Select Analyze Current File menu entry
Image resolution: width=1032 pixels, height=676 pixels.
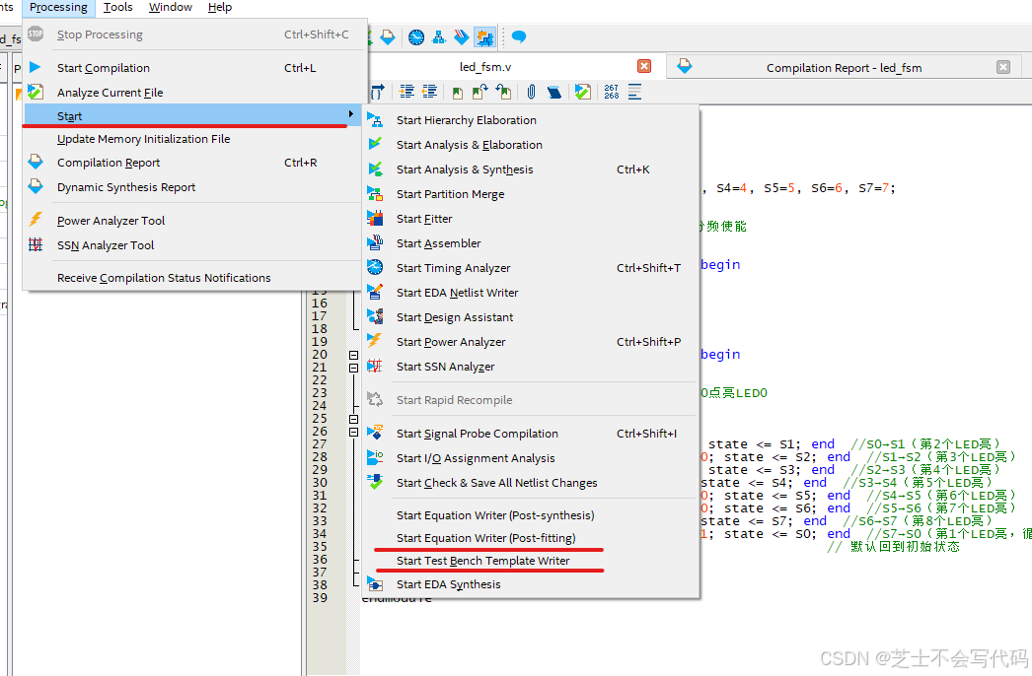tap(194, 92)
